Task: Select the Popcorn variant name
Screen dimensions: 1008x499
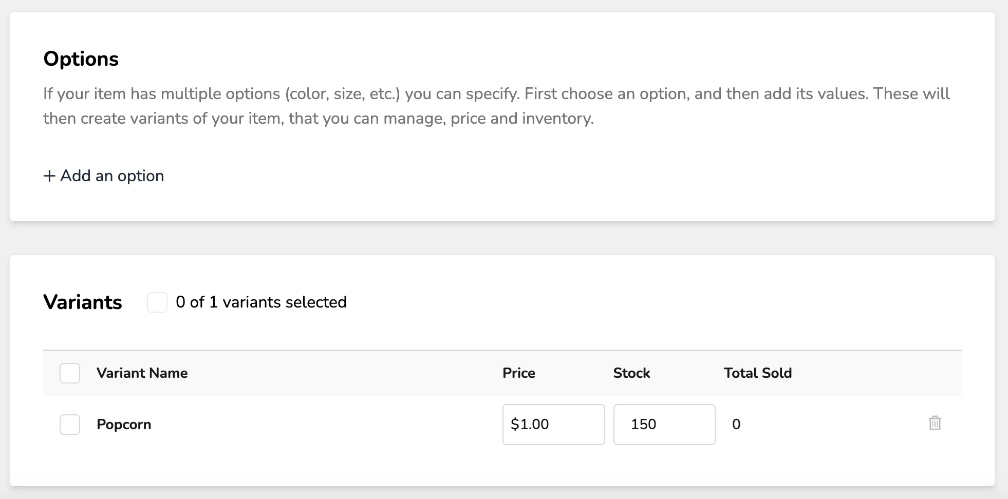Action: [124, 425]
